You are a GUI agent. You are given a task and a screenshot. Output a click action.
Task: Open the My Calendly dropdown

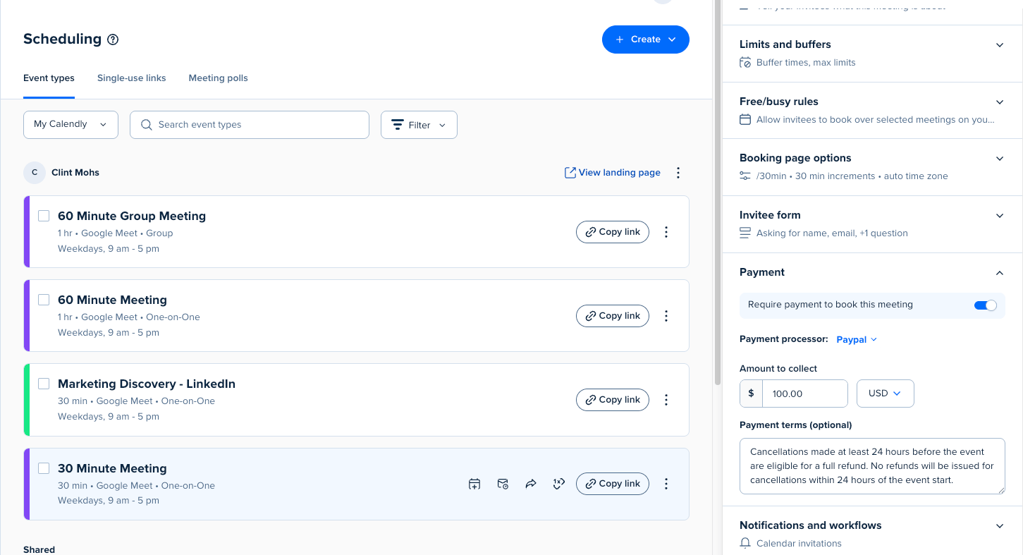[x=71, y=125]
